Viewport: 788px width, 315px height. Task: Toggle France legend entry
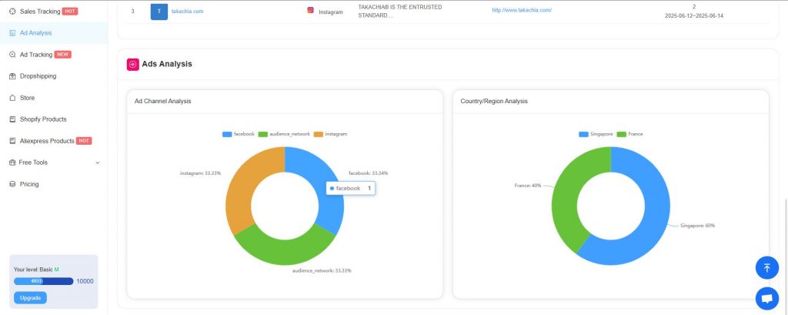629,134
